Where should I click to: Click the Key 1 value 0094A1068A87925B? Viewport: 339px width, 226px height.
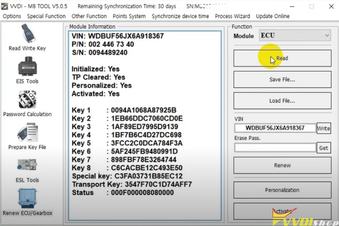(x=144, y=110)
